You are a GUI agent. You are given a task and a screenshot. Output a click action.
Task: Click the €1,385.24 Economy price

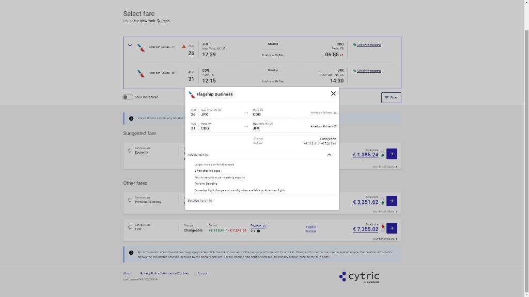(x=365, y=155)
